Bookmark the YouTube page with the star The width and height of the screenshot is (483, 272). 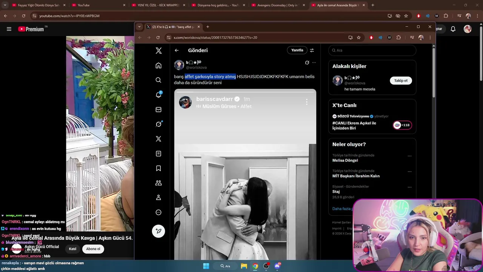[x=406, y=16]
